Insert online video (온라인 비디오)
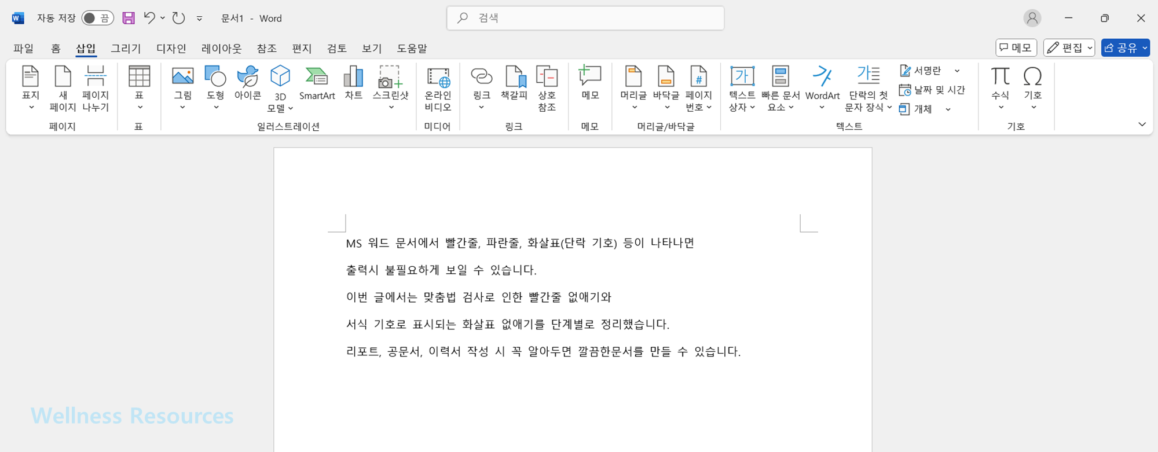Viewport: 1158px width, 452px height. point(438,88)
